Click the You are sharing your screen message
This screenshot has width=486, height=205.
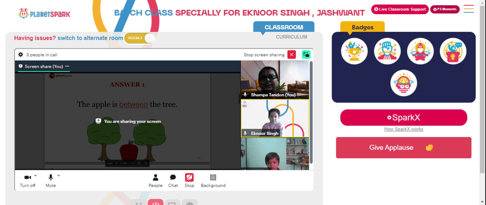(x=132, y=121)
